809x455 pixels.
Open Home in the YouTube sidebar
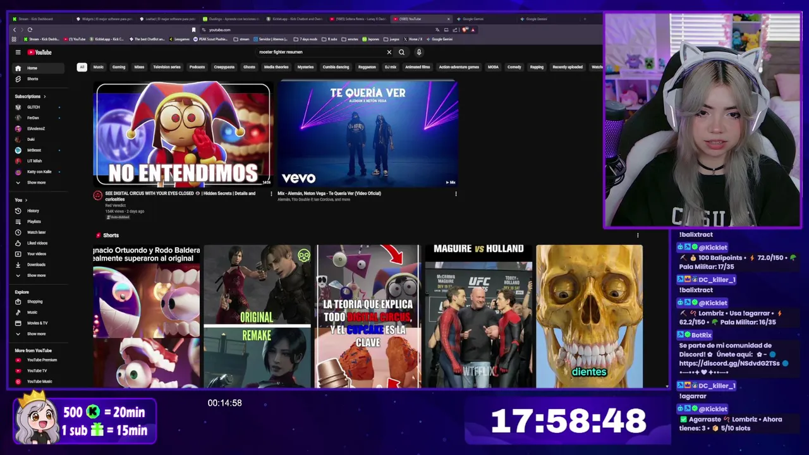(x=39, y=68)
